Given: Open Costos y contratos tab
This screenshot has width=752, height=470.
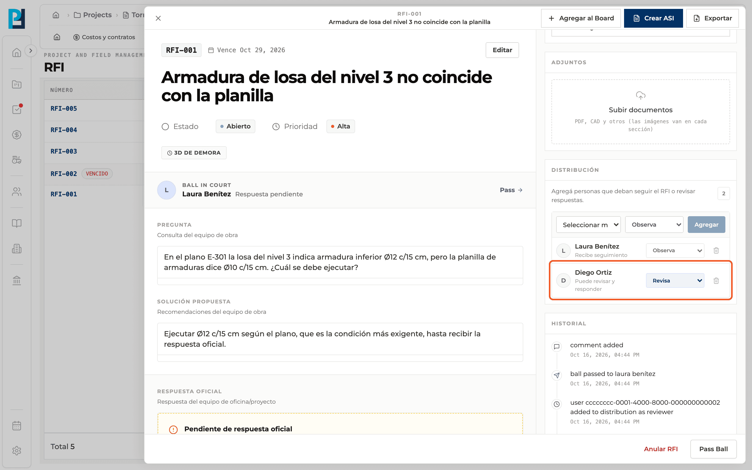Looking at the screenshot, I should tap(104, 37).
